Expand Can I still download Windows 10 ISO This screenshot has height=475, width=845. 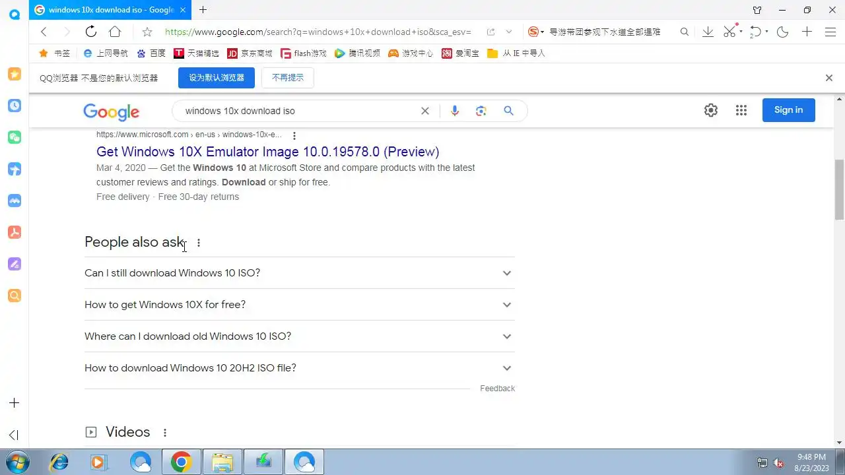click(299, 273)
